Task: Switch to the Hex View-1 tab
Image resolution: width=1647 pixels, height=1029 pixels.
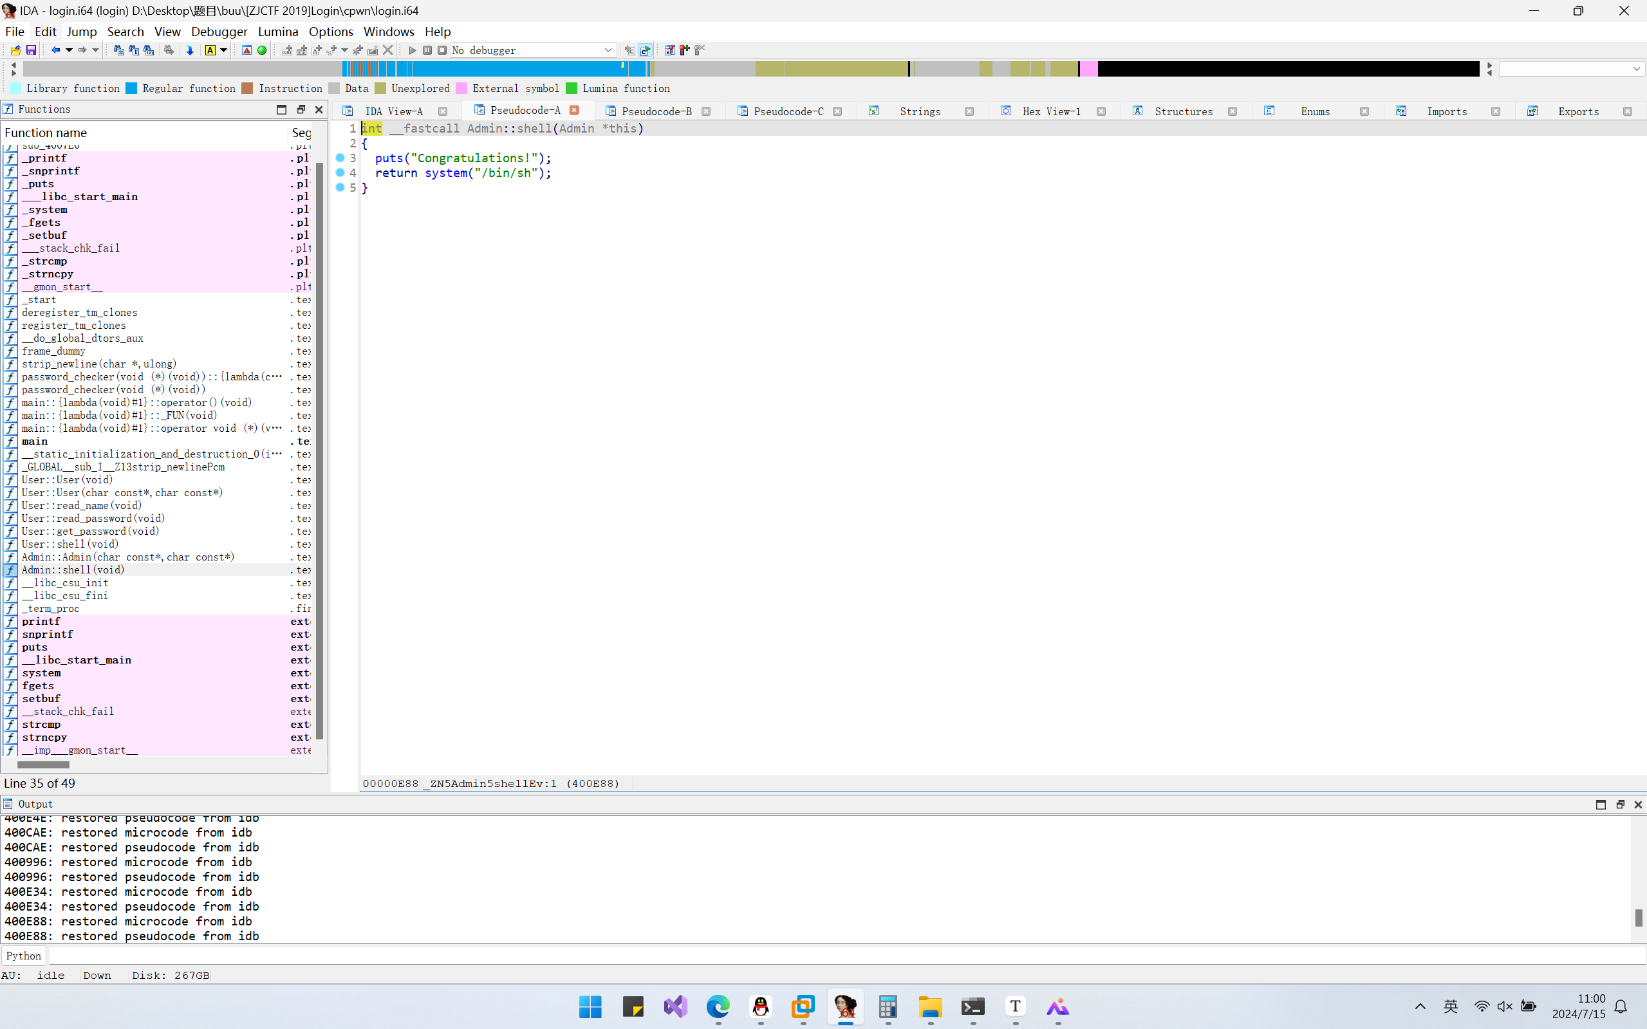Action: [1051, 111]
